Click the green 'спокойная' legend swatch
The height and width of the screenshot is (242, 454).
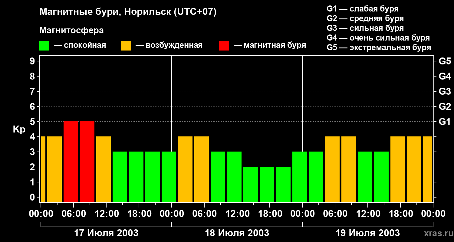[x=44, y=46]
